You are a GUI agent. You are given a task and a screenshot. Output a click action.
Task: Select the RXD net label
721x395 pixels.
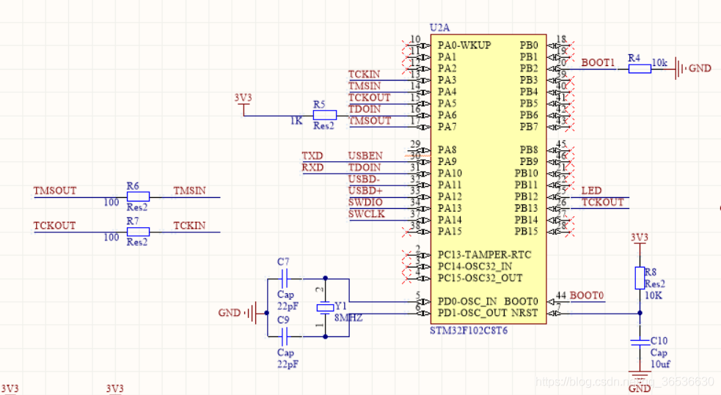pos(312,167)
